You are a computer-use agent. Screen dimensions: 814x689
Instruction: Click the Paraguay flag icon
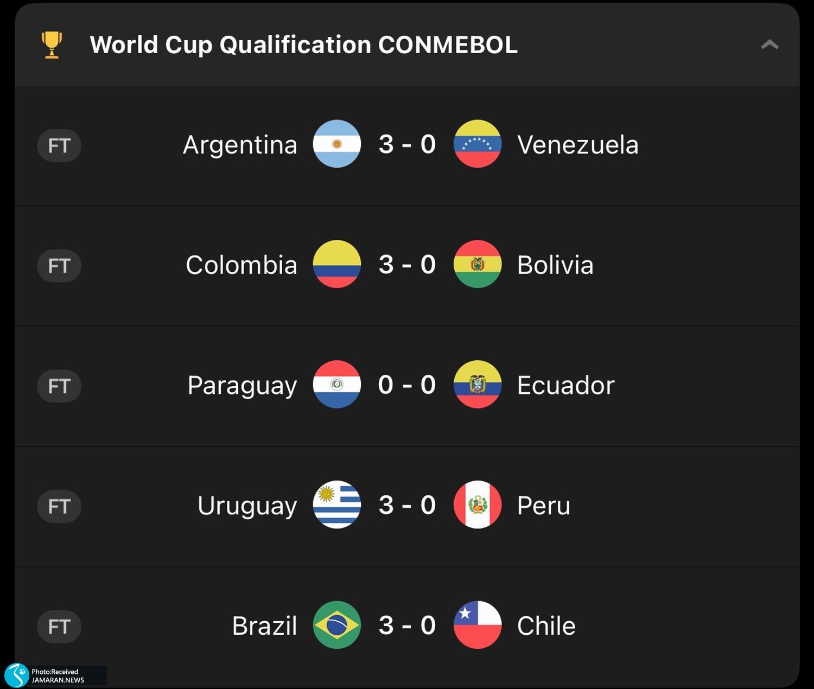click(336, 384)
